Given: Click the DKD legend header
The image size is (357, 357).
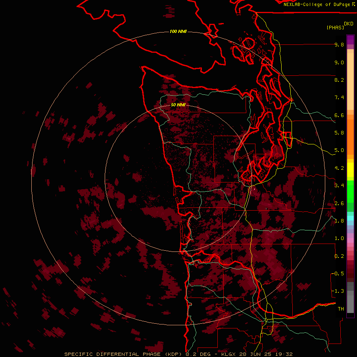Looking at the screenshot, I should pos(349,24).
